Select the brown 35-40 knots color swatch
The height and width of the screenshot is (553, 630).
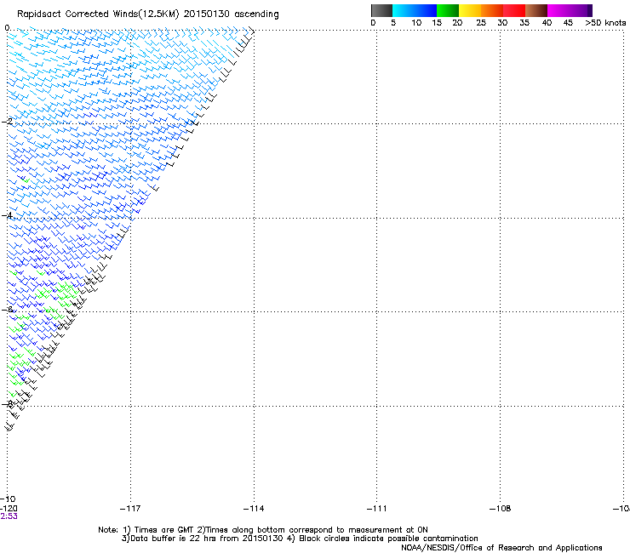[x=536, y=10]
